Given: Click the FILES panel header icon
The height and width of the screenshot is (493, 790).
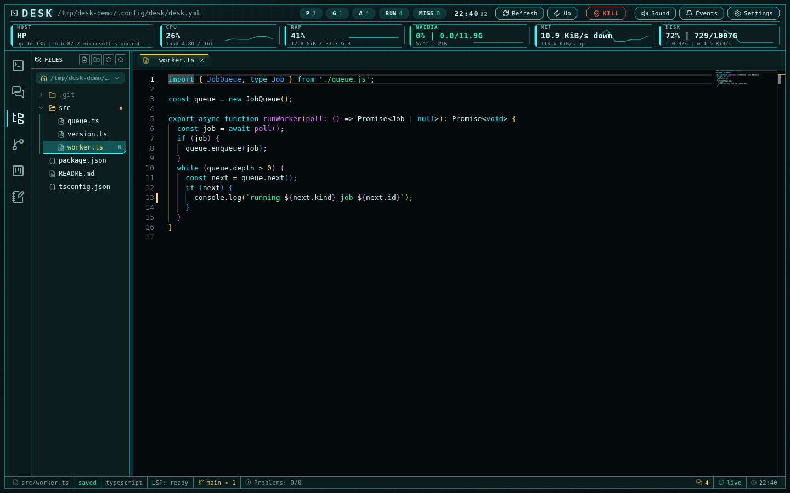Looking at the screenshot, I should (38, 60).
